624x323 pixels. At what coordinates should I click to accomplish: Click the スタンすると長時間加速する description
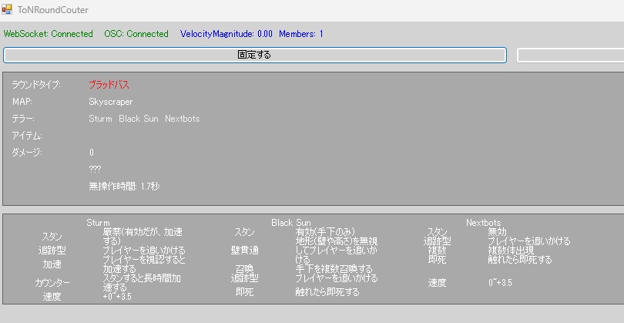coord(142,283)
